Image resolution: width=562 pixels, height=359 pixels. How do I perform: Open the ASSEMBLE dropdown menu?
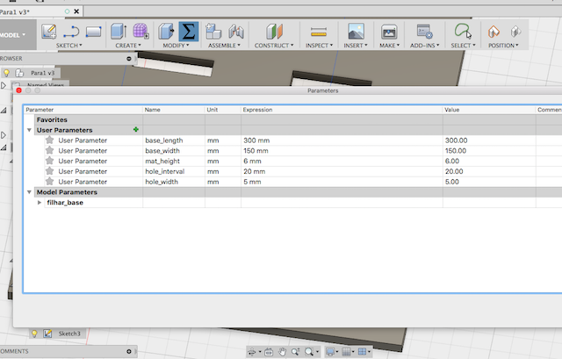coord(224,46)
